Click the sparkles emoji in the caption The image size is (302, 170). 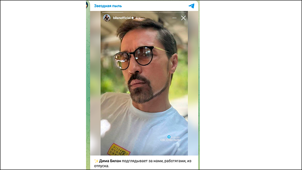tap(96, 161)
